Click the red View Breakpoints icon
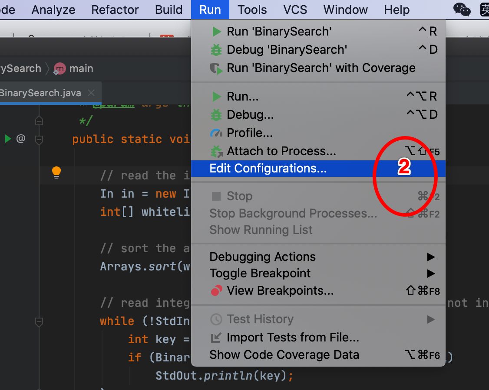Screen dimensions: 489x390 click(x=216, y=291)
